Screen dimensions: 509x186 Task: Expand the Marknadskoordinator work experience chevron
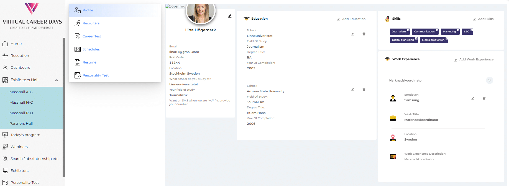coord(489,80)
